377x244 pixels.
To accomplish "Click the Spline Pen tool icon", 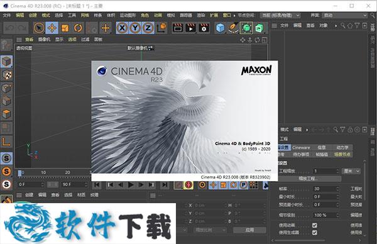I will pos(233,28).
